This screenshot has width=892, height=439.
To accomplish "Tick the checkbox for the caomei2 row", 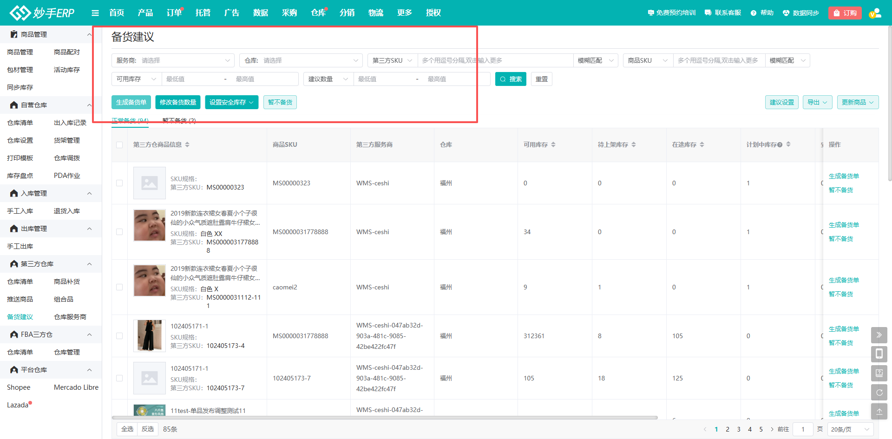I will coord(119,287).
